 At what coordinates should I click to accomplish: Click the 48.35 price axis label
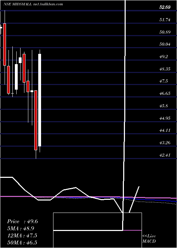(x=165, y=69)
